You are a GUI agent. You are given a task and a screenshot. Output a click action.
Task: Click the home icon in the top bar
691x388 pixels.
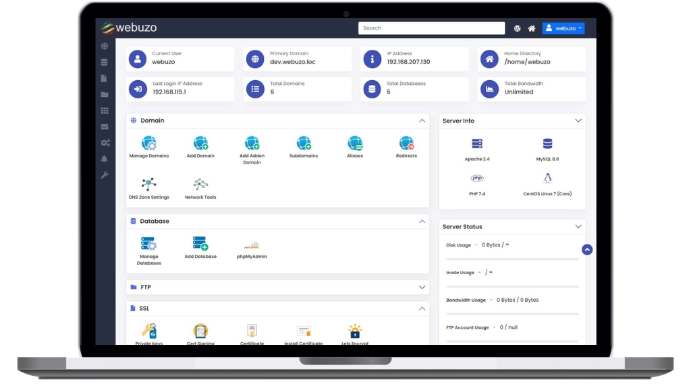(532, 28)
